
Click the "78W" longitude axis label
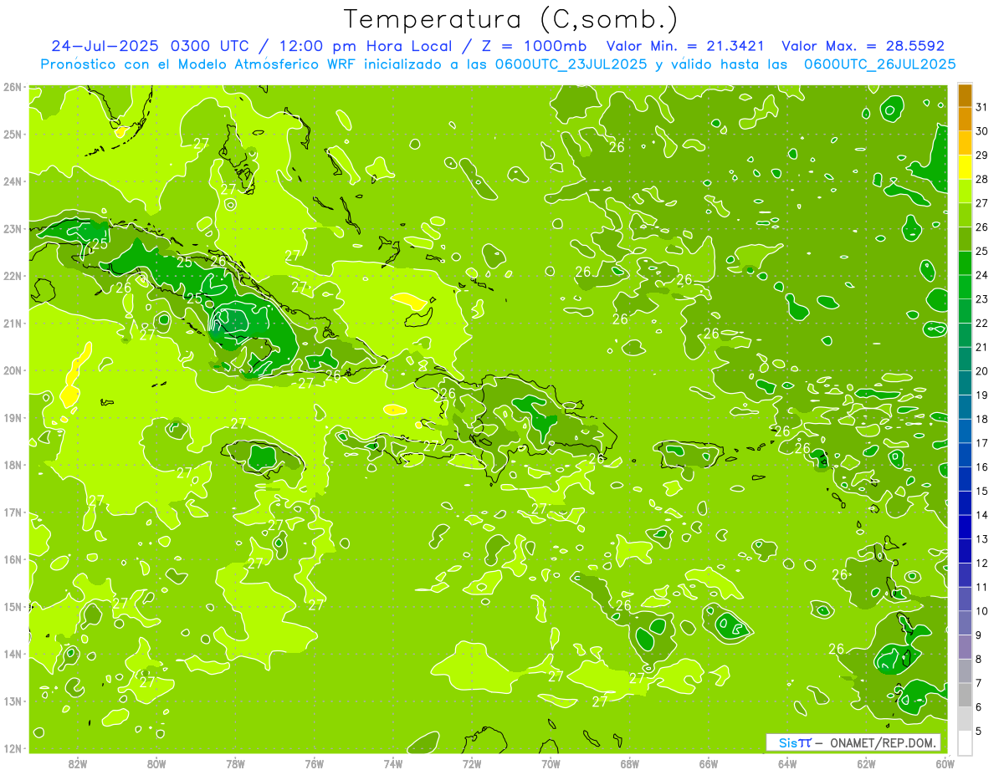235,763
